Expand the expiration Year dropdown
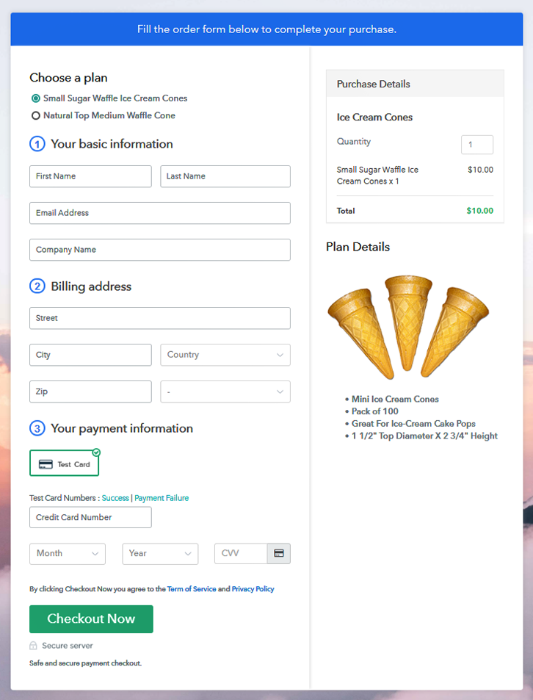This screenshot has height=700, width=533. click(160, 553)
